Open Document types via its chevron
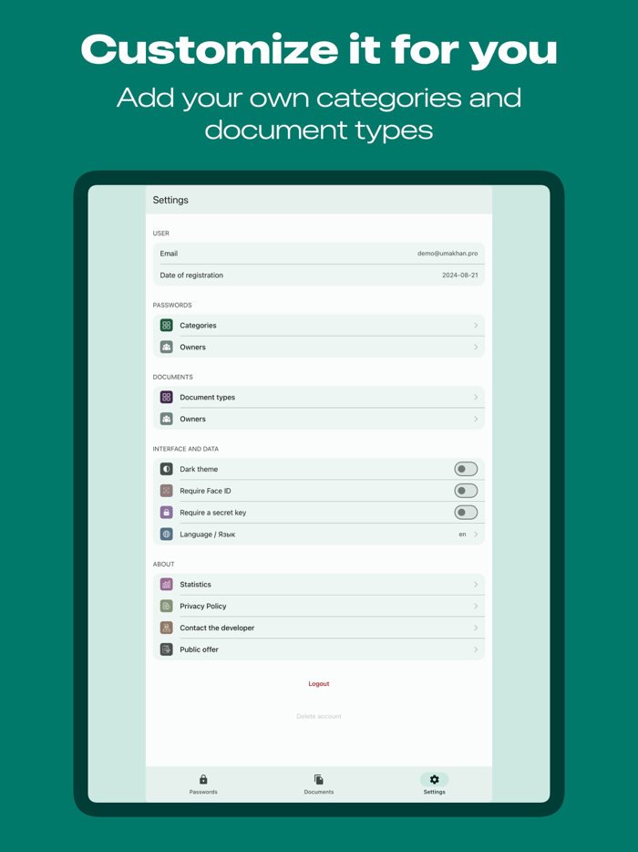Screen dimensions: 638x852 click(x=476, y=397)
